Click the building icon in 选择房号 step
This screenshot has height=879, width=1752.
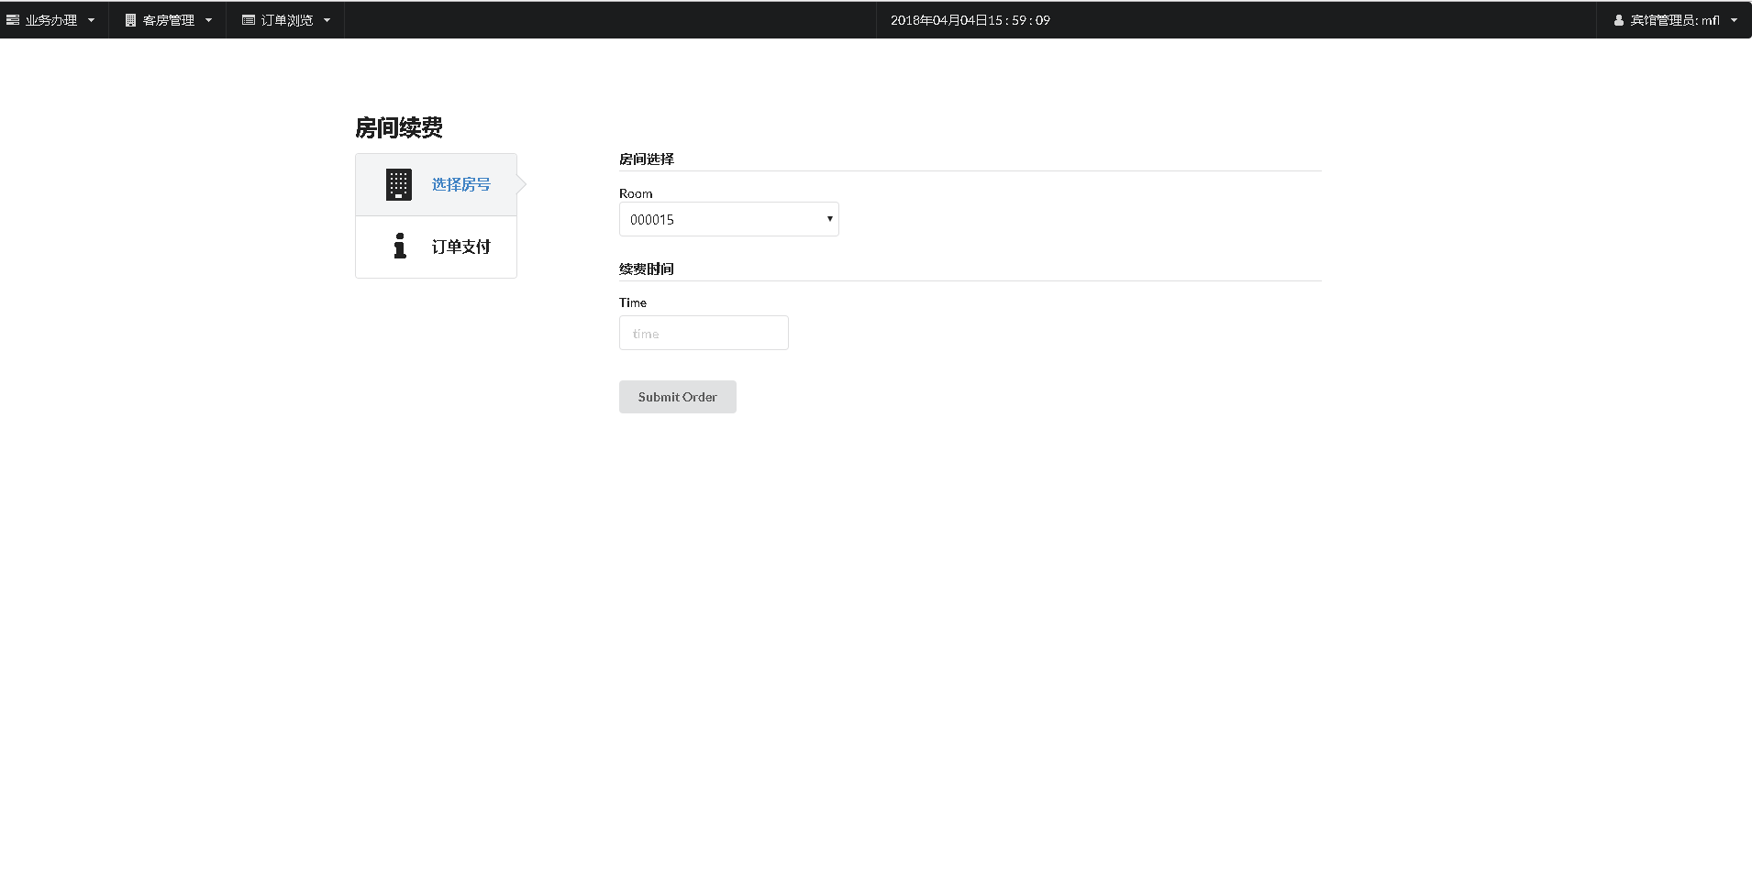(399, 184)
